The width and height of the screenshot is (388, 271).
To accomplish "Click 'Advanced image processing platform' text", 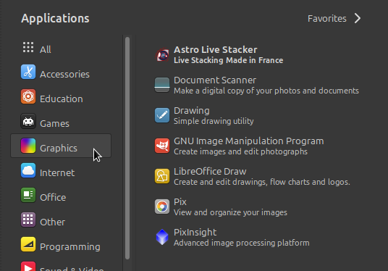I will coord(242,243).
